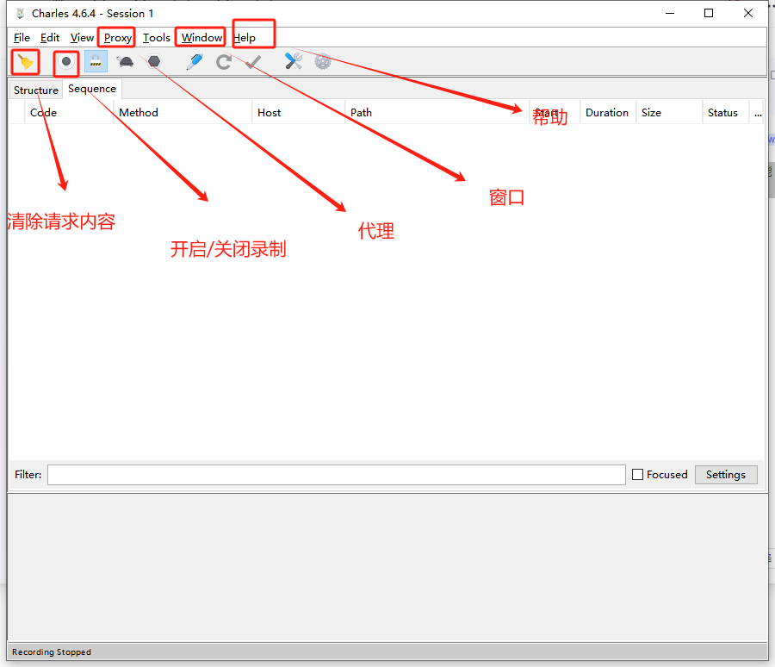Enable the Focused checkbox
The image size is (775, 667).
click(x=637, y=475)
